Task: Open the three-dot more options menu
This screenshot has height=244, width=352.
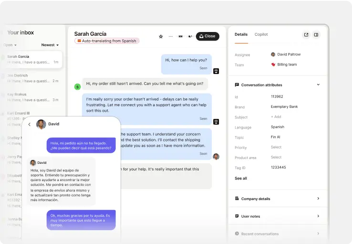Action: (x=170, y=36)
